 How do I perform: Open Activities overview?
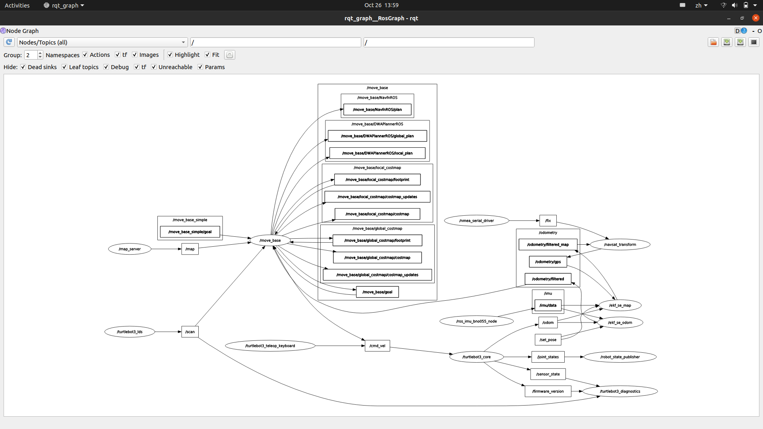pos(17,5)
